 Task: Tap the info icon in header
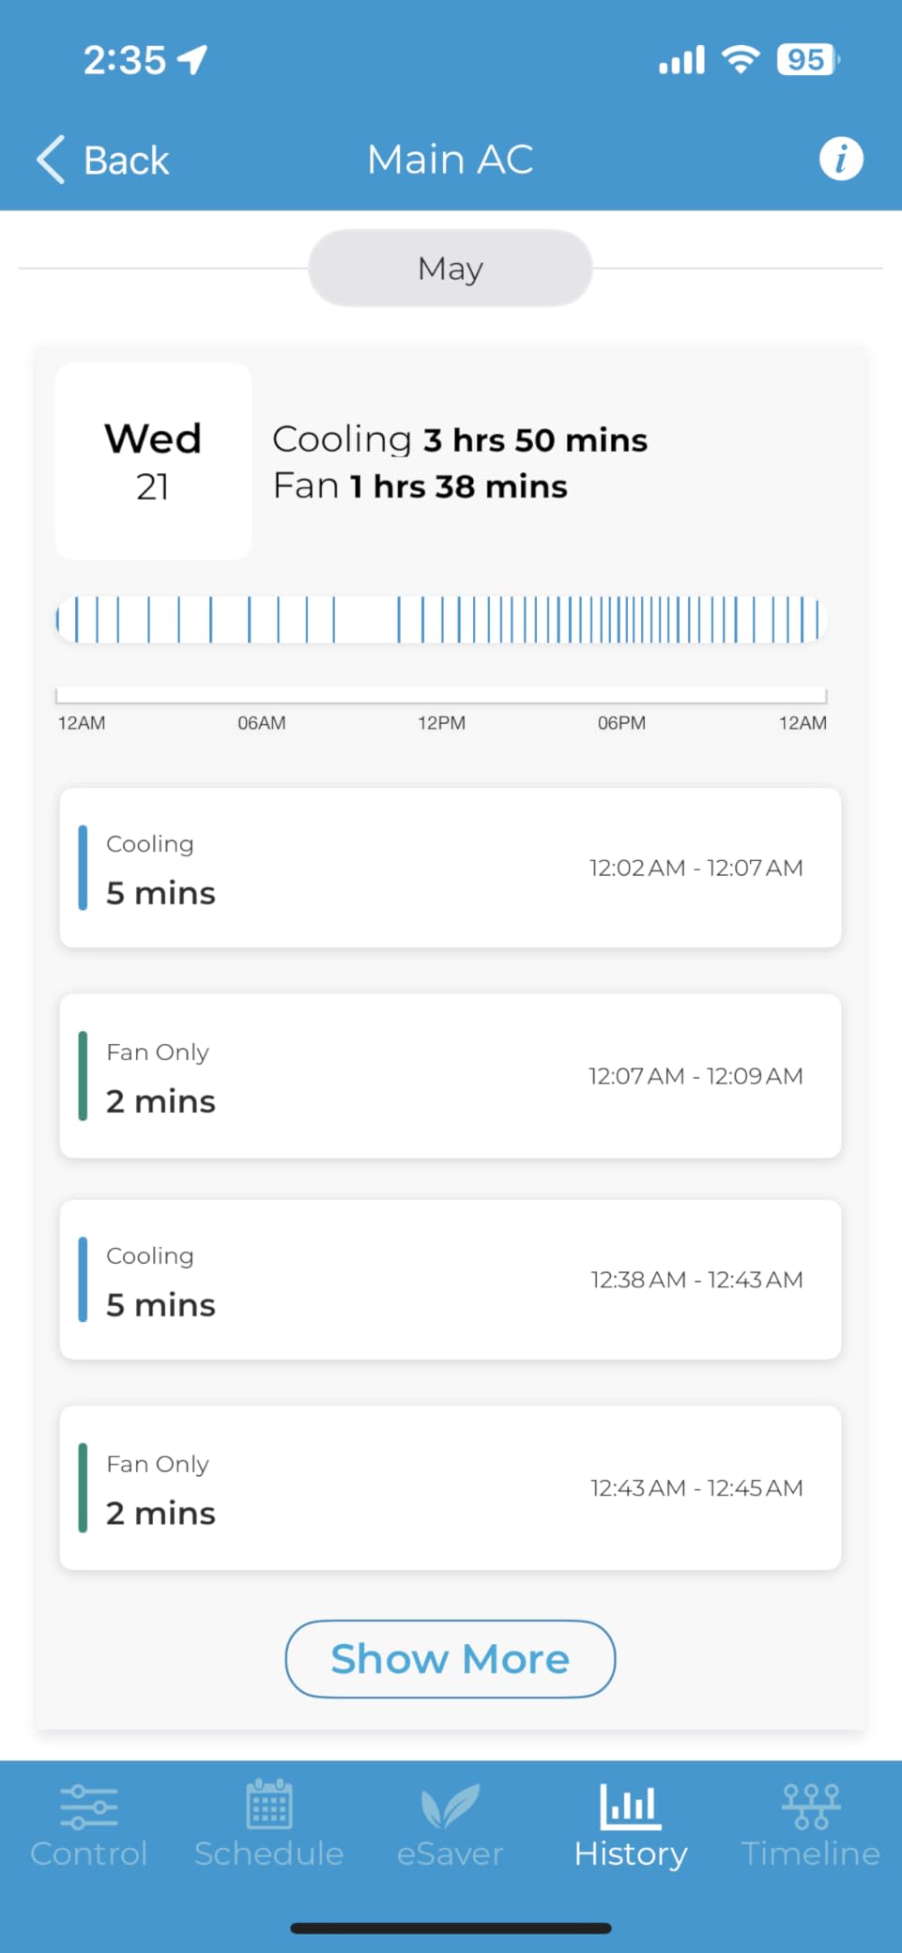pyautogui.click(x=841, y=159)
